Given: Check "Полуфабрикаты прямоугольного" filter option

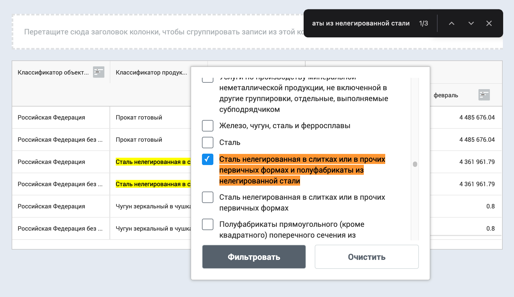Looking at the screenshot, I should click(x=207, y=224).
